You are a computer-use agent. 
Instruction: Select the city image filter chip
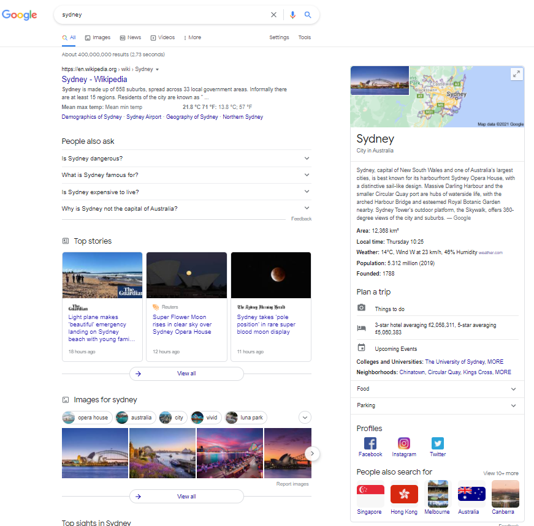pos(173,418)
